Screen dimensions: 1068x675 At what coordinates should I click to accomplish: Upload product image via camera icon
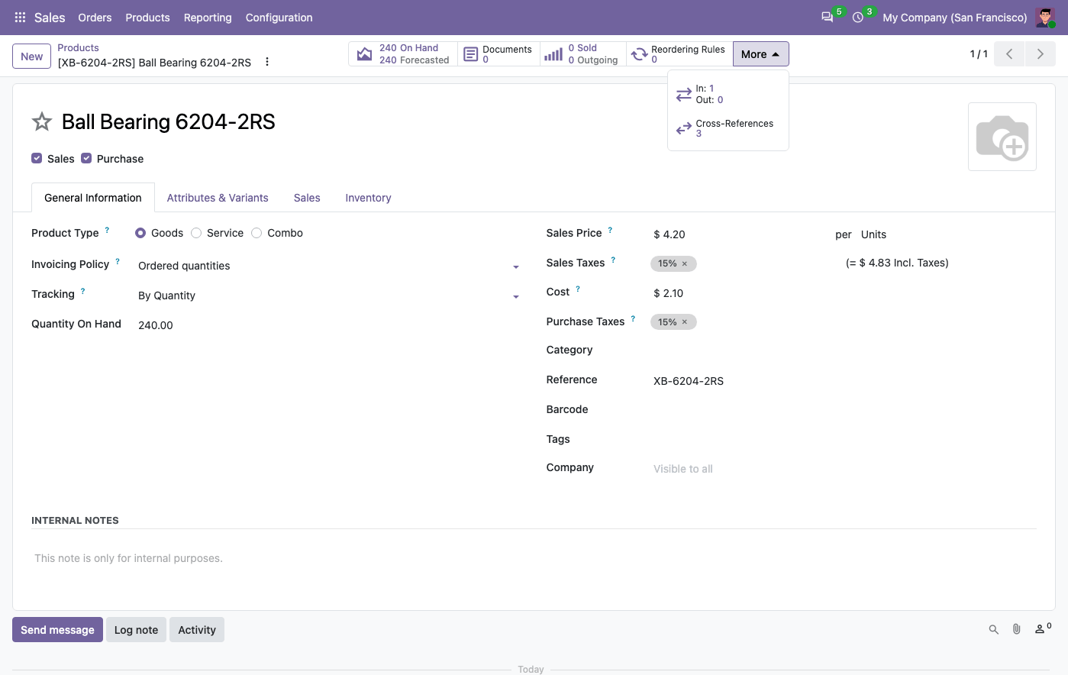pyautogui.click(x=1002, y=137)
